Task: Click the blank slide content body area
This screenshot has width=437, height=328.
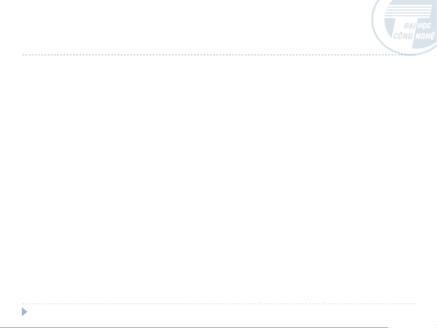Action: [x=218, y=179]
